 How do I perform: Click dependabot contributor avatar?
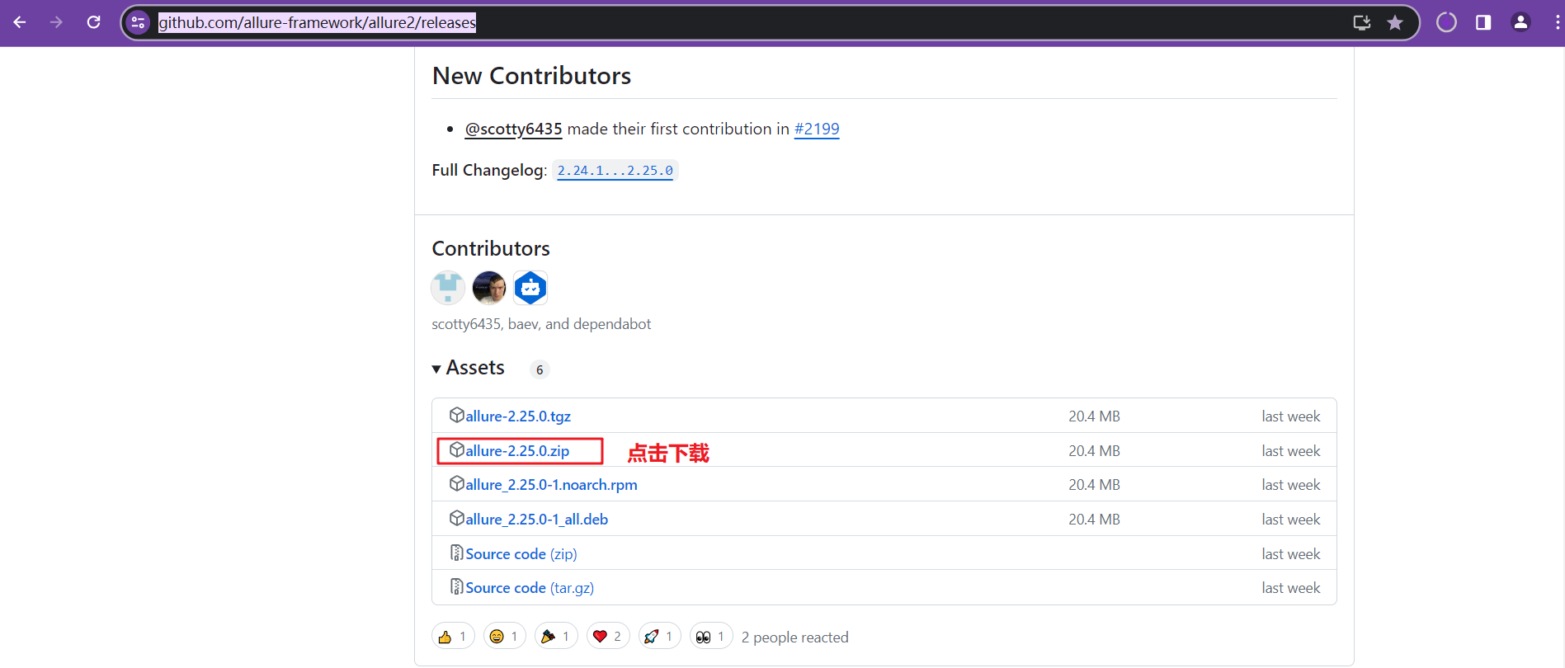[x=530, y=288]
